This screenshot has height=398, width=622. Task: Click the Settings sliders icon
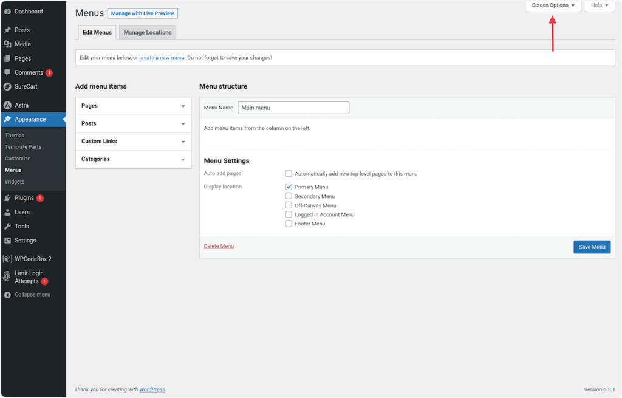[x=7, y=241]
